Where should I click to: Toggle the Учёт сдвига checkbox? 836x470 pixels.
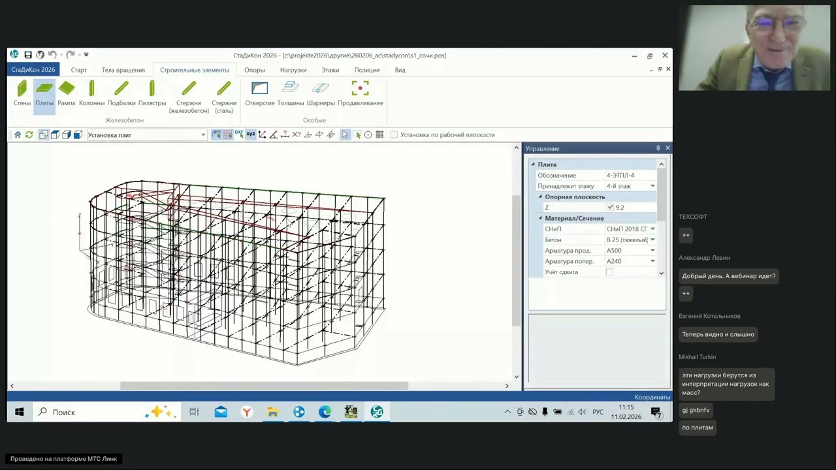pyautogui.click(x=609, y=272)
